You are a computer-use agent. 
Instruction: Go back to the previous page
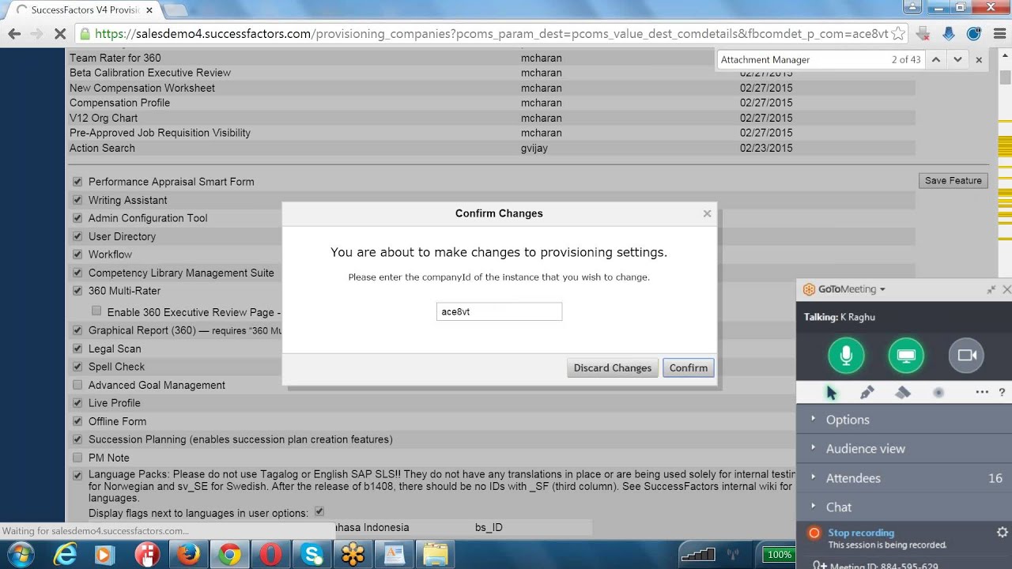coord(14,34)
